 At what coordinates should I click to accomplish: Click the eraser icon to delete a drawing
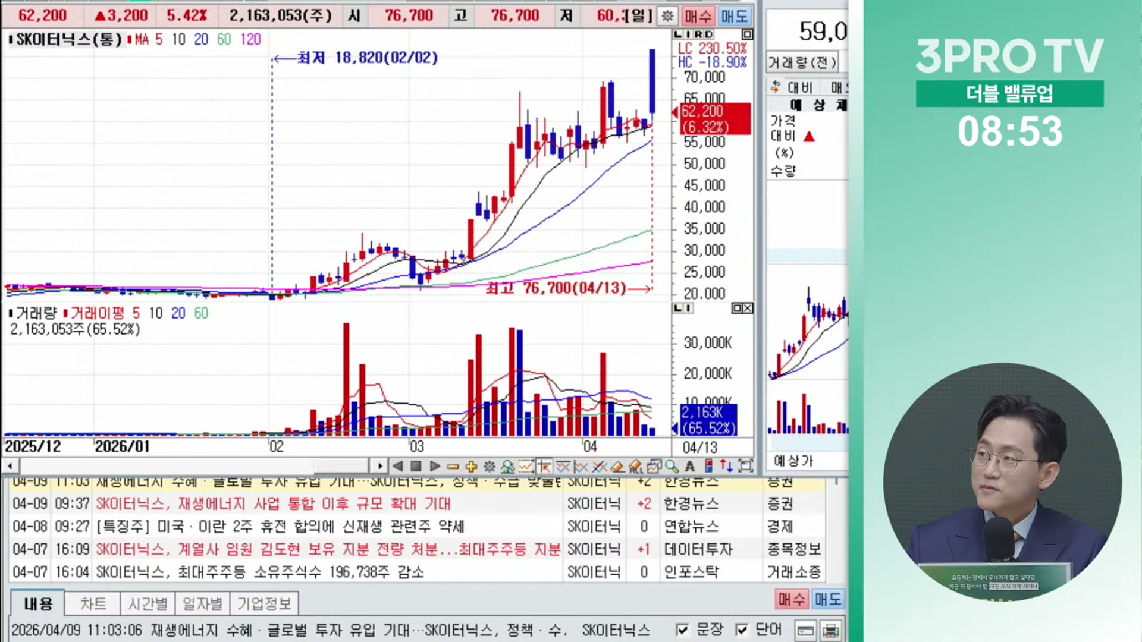pyautogui.click(x=618, y=467)
